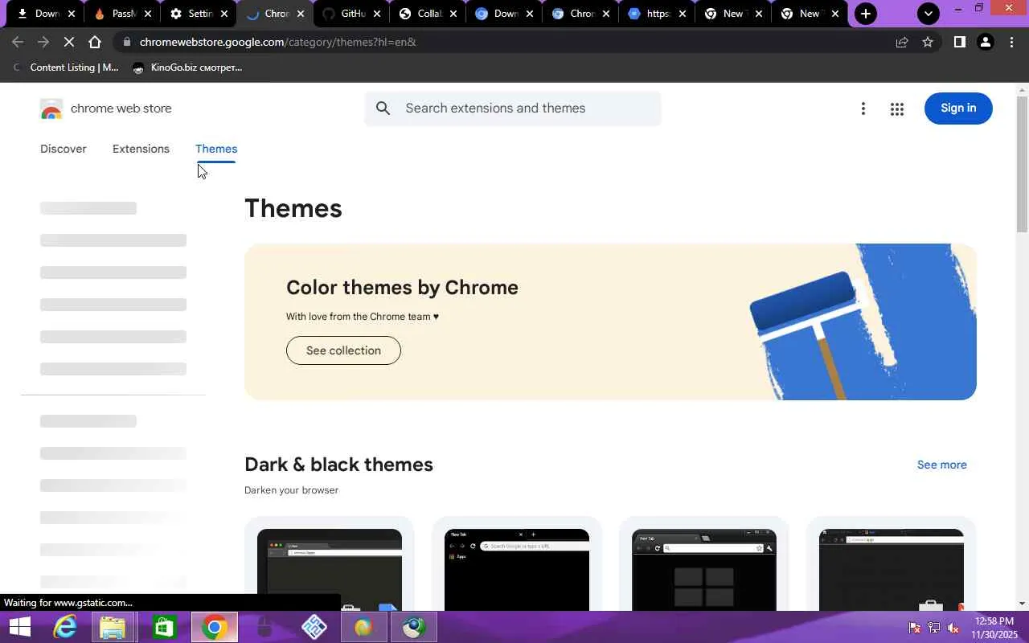
Task: Close the Settings browser tab
Action: [224, 14]
